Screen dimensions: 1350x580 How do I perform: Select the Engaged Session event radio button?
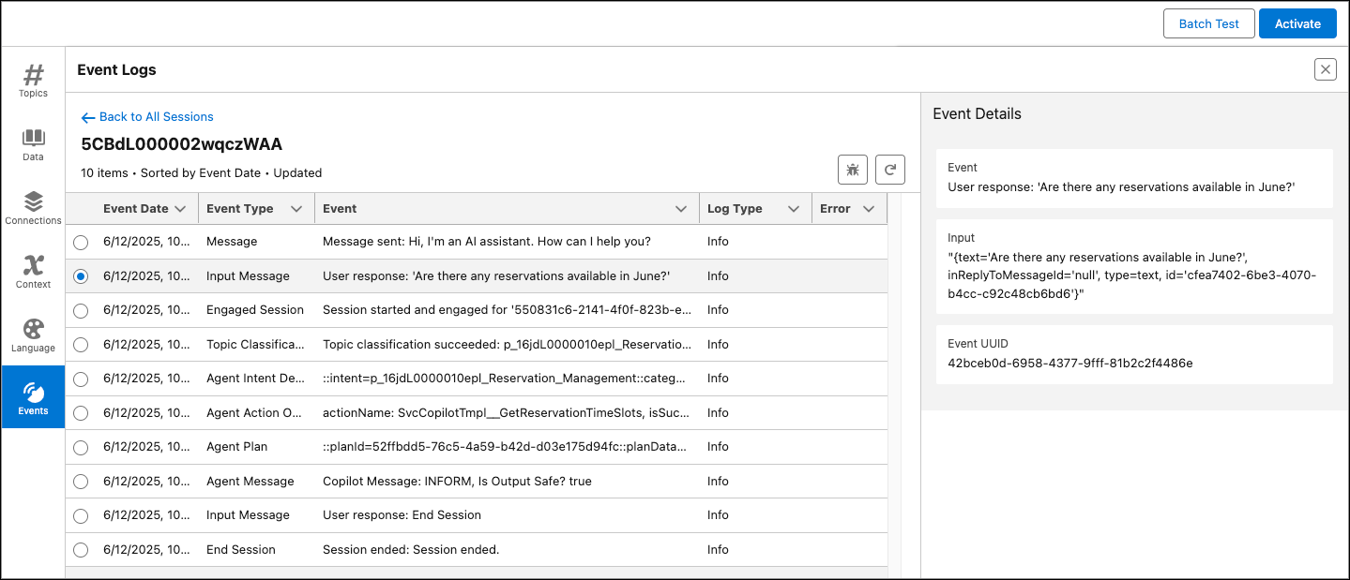pyautogui.click(x=81, y=310)
